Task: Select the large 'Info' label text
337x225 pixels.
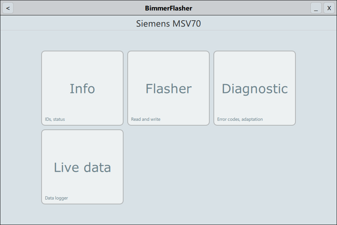Action: tap(82, 88)
